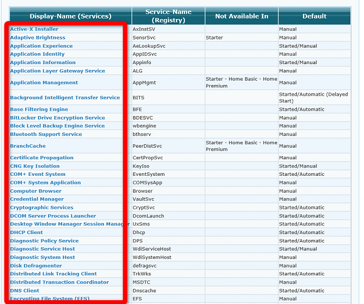Screen dimensions: 364x304
Task: Select the CryptSvc cell
Action: 168,207
